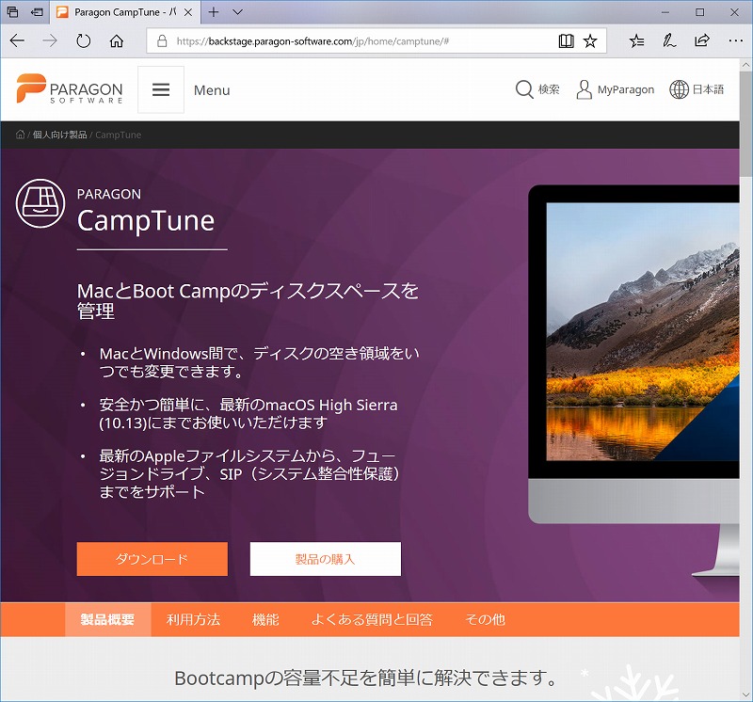Open Reading view book icon

point(567,40)
